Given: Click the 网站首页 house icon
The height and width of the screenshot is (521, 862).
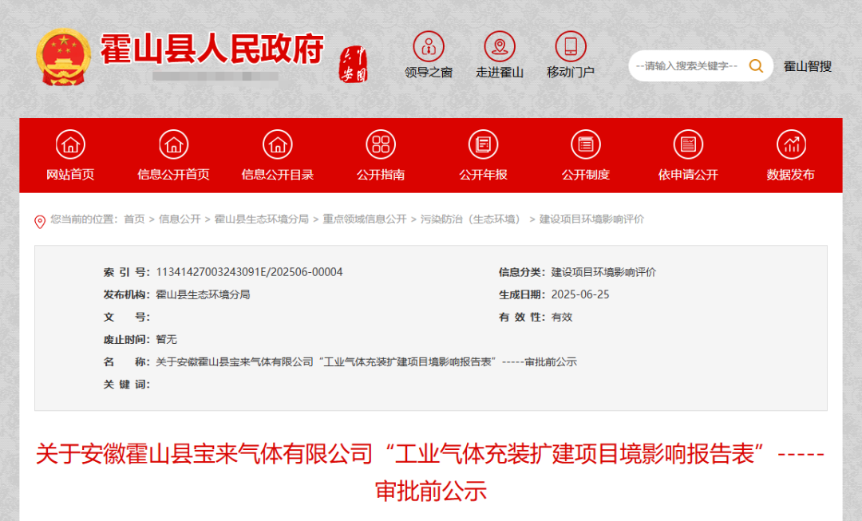Looking at the screenshot, I should (x=70, y=144).
